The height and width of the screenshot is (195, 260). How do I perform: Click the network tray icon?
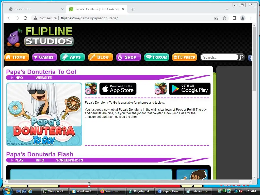pyautogui.click(x=235, y=191)
